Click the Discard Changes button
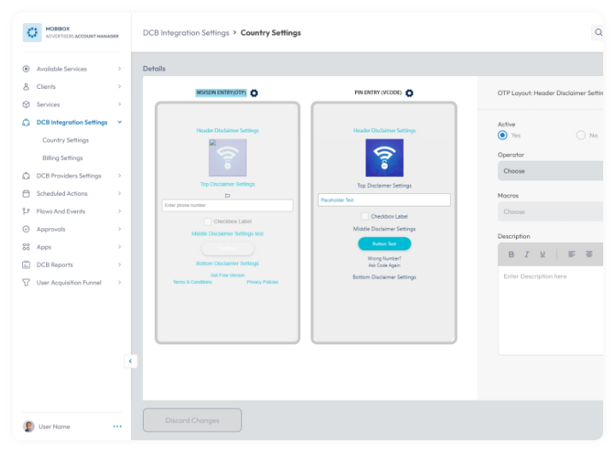 (192, 420)
